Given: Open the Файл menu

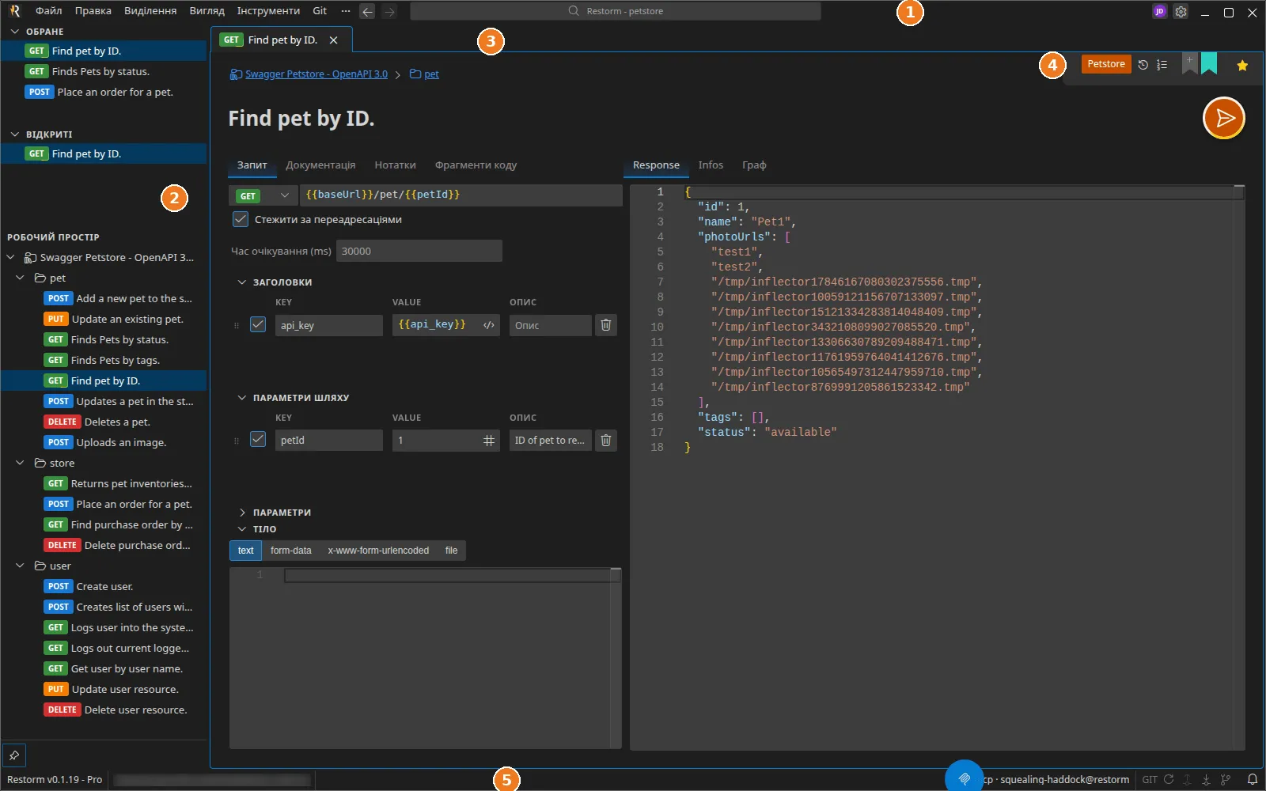Looking at the screenshot, I should click(x=49, y=11).
